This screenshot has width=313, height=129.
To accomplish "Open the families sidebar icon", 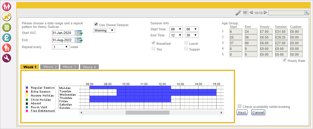I will pyautogui.click(x=7, y=6).
